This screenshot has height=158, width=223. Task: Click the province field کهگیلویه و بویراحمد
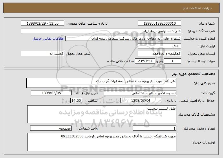[159, 53]
